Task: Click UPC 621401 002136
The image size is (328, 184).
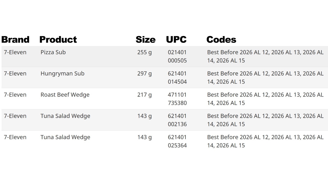Action: click(x=177, y=120)
